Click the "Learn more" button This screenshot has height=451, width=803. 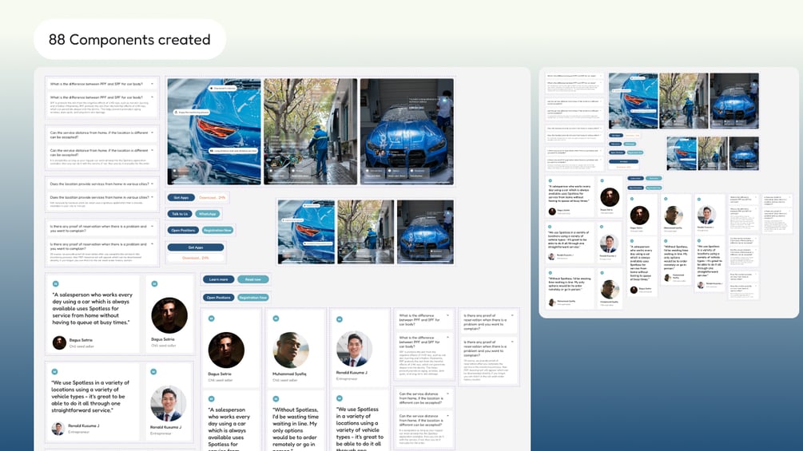pos(219,279)
